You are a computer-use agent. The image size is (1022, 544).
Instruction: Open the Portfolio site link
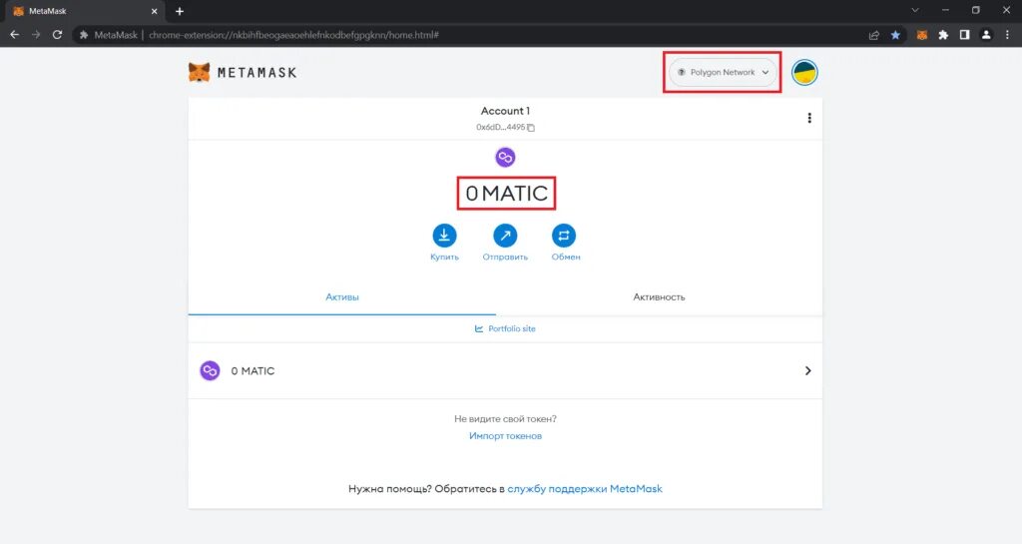[505, 329]
